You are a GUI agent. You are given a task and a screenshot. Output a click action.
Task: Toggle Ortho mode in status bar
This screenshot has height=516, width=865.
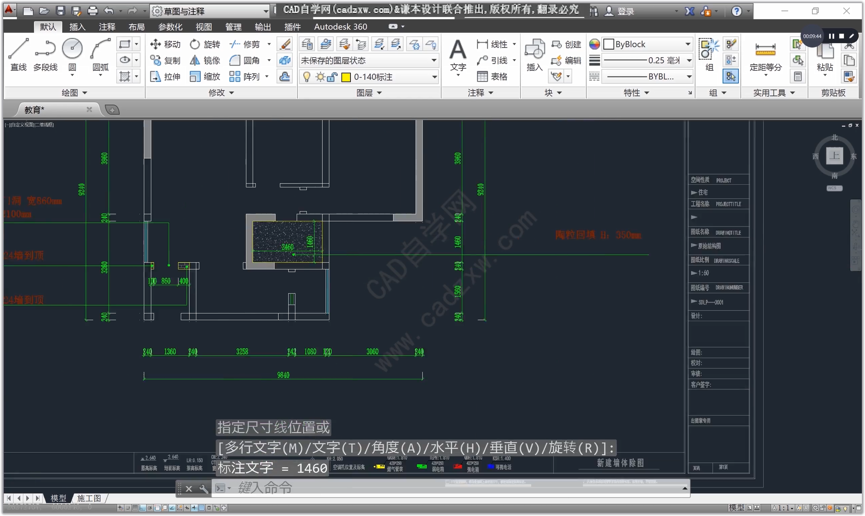coord(143,508)
